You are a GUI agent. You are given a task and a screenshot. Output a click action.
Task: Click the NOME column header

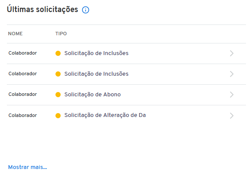tap(15, 34)
